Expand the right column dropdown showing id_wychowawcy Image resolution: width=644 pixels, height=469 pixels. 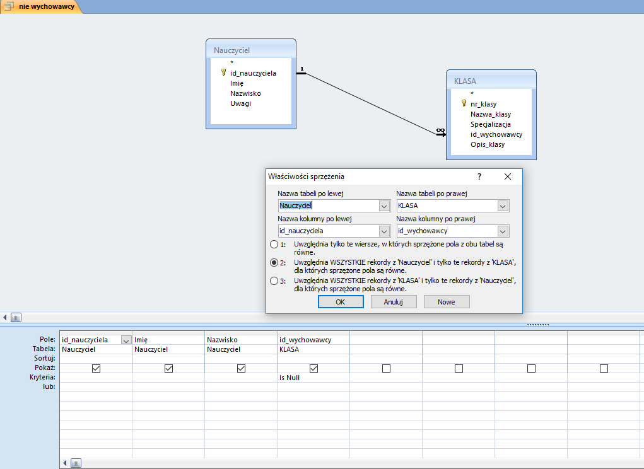502,231
